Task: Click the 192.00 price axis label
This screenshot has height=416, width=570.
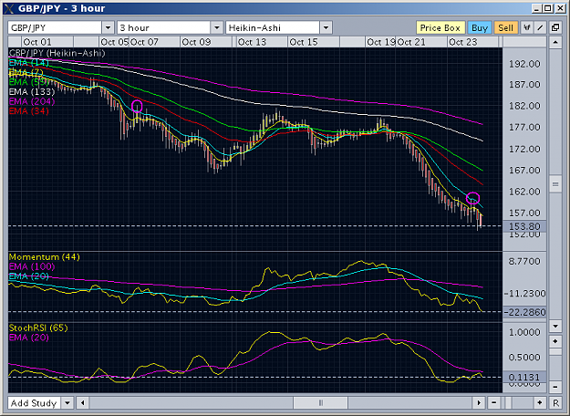Action: point(524,64)
